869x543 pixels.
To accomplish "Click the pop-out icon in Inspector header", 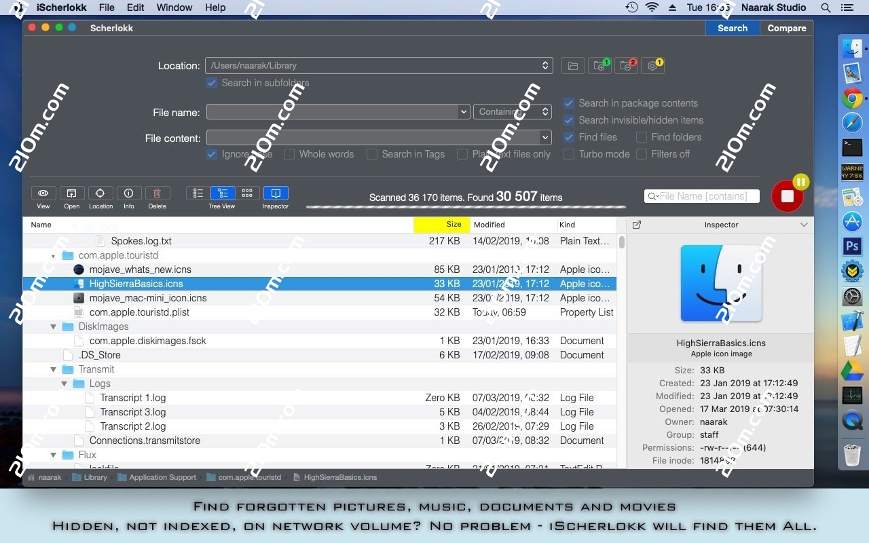I will (637, 225).
